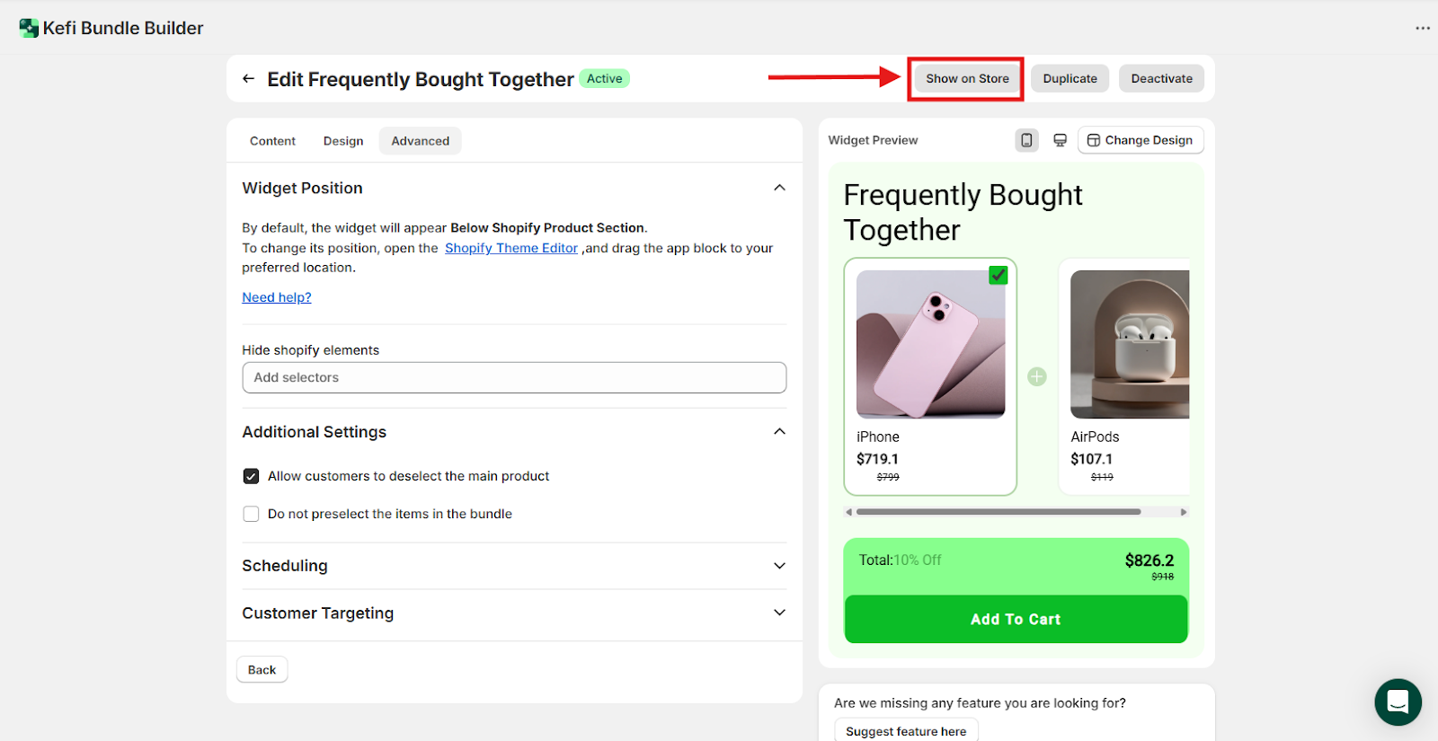Switch preview to desktop view icon
This screenshot has width=1438, height=741.
[1061, 140]
